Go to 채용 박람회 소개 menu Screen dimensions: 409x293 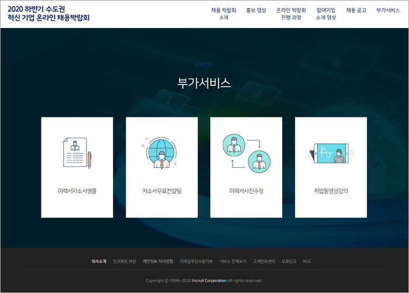[223, 13]
